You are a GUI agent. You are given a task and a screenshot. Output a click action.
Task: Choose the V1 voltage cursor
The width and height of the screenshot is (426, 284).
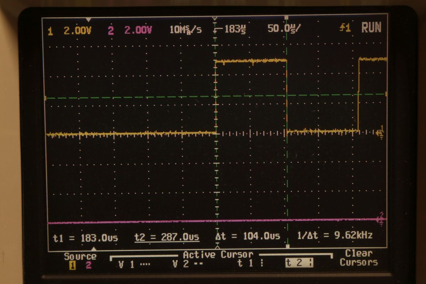coord(132,264)
